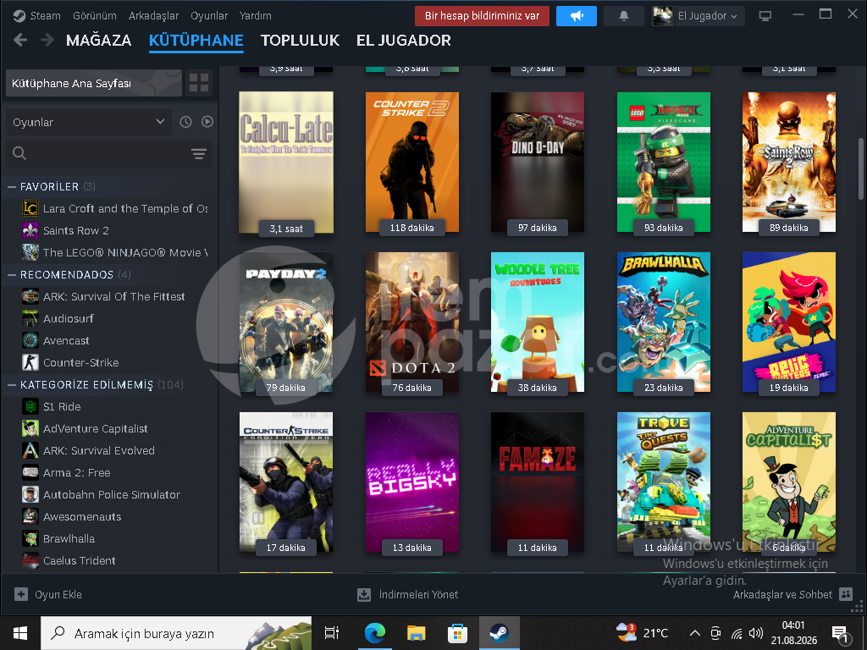Open the megaphone announcements button
Screen dimensions: 867x650
(x=576, y=16)
